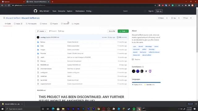Image resolution: width=198 pixels, height=111 pixels.
Task: Open the 100 commits history link
Action: click(x=122, y=37)
